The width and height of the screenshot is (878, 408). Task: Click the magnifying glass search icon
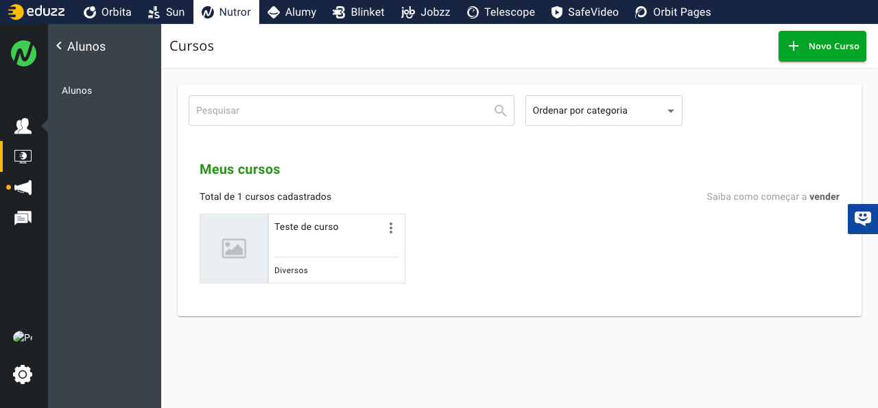(x=501, y=111)
